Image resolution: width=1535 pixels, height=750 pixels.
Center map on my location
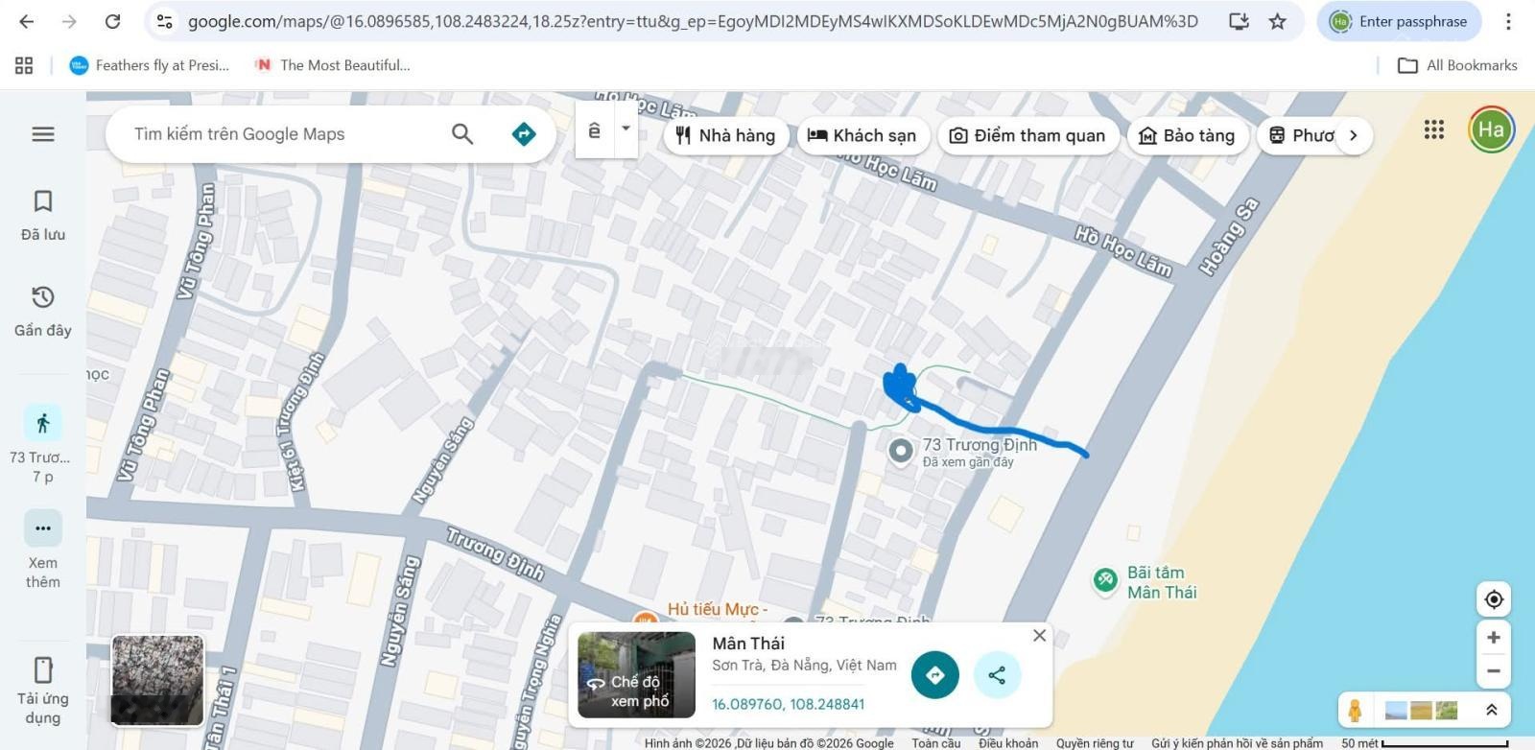pos(1494,599)
